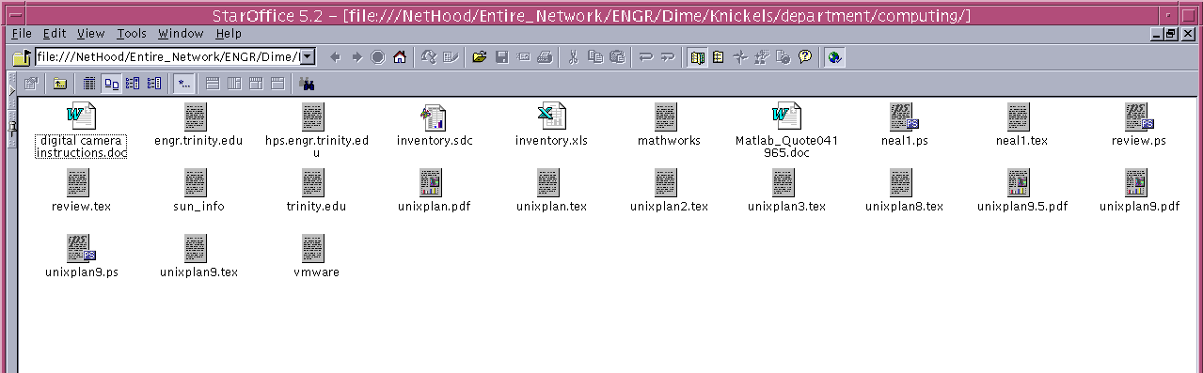
Task: Select review.tex file
Action: tap(81, 191)
